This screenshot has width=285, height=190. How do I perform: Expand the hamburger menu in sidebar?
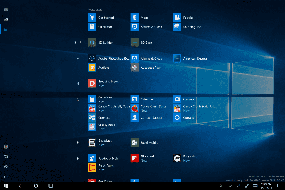(6, 9)
